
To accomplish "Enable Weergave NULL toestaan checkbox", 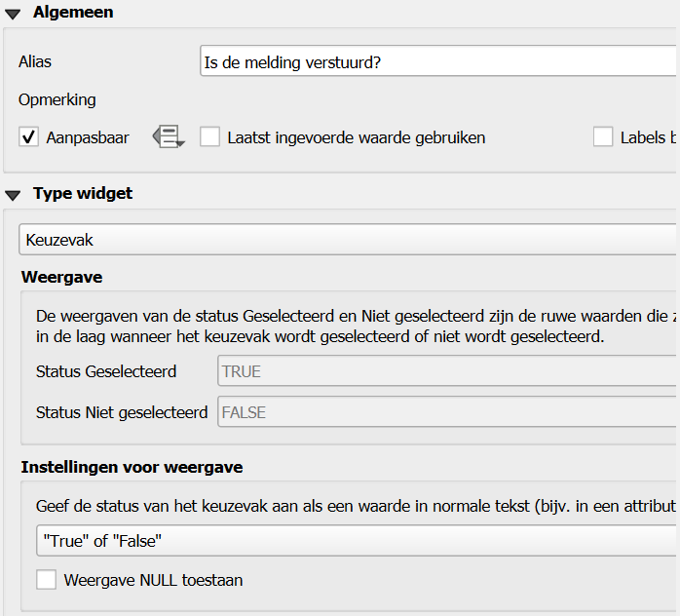I will [x=47, y=580].
